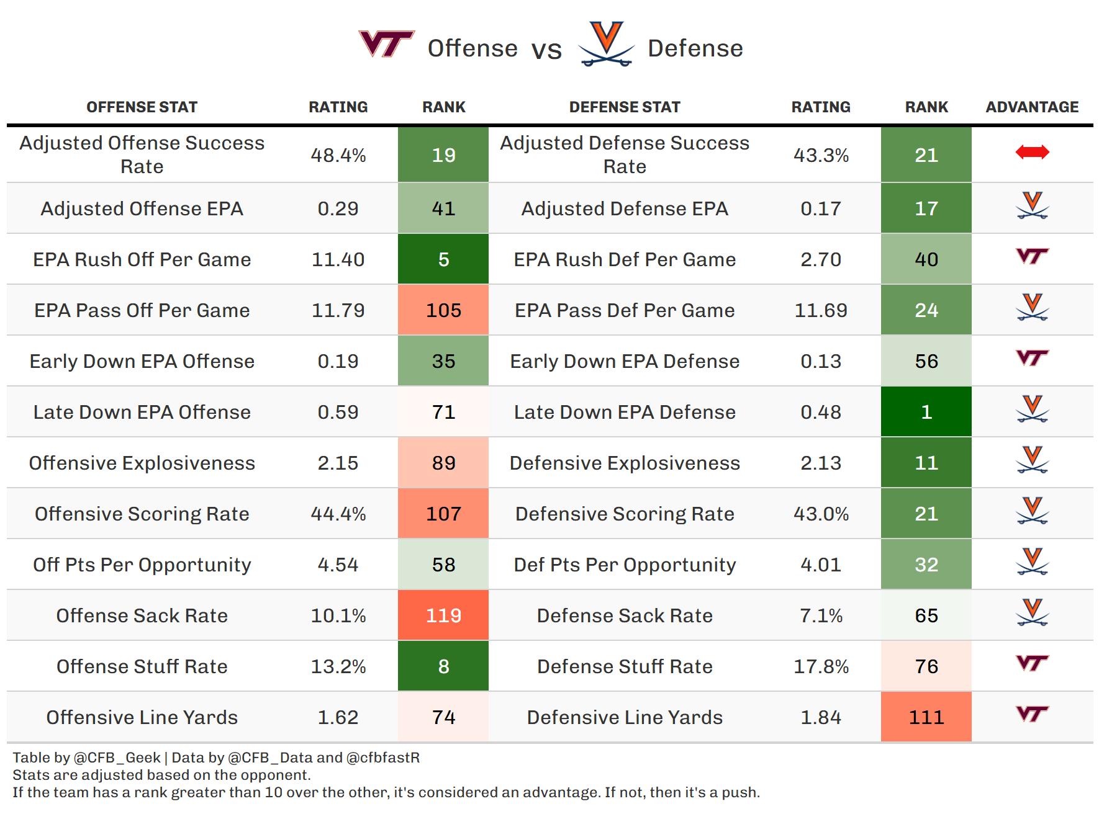
Task: Click the VT advantage logo for Early Down EPA
Action: pos(1032,357)
